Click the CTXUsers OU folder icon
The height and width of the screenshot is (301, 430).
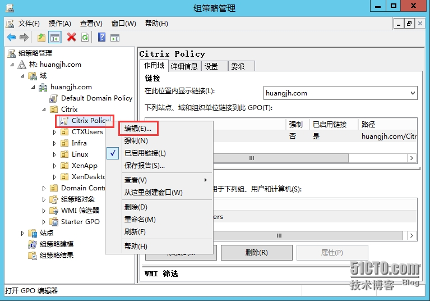point(64,132)
